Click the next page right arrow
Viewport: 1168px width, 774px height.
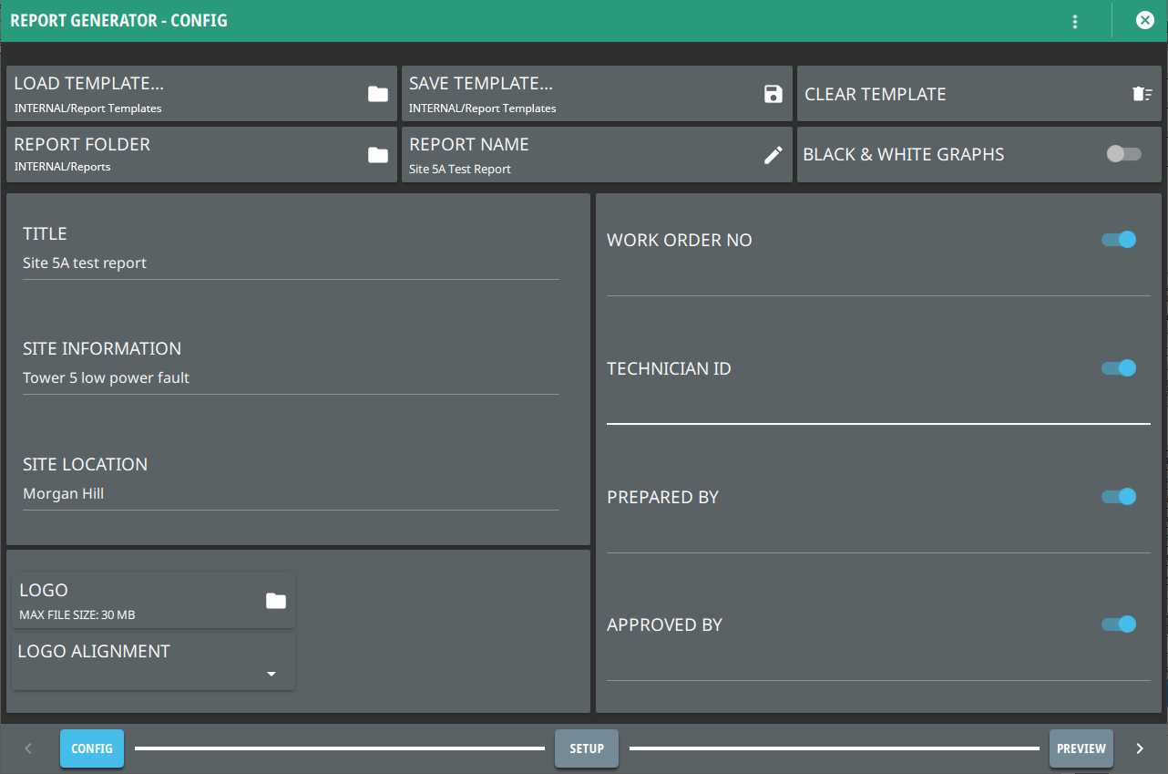1139,748
